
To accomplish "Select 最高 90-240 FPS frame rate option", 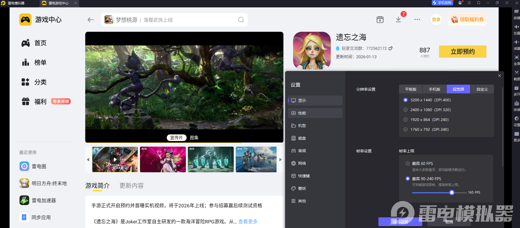I will (x=408, y=179).
